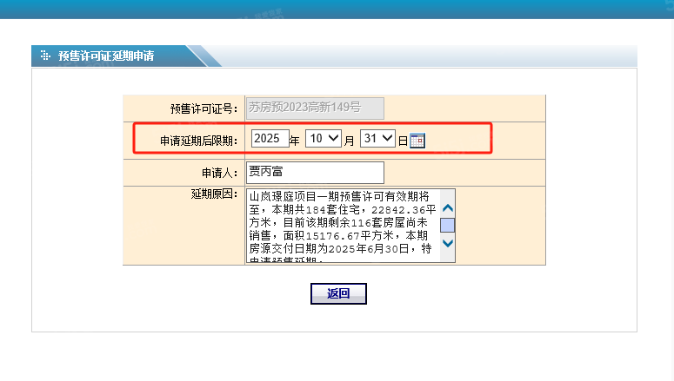Click the disabled permit number field

pyautogui.click(x=315, y=108)
